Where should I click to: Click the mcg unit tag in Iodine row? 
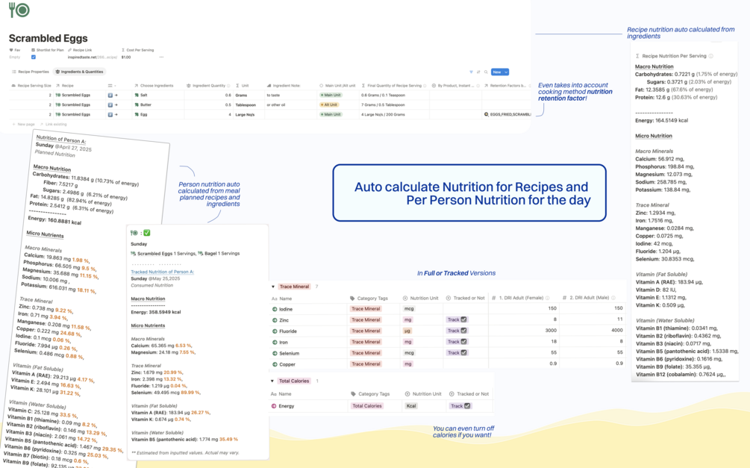point(409,309)
